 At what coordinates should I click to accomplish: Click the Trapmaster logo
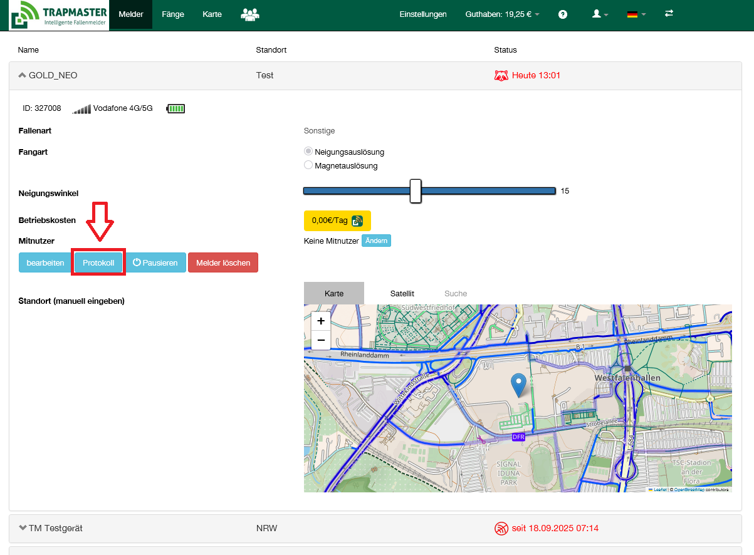(x=59, y=15)
